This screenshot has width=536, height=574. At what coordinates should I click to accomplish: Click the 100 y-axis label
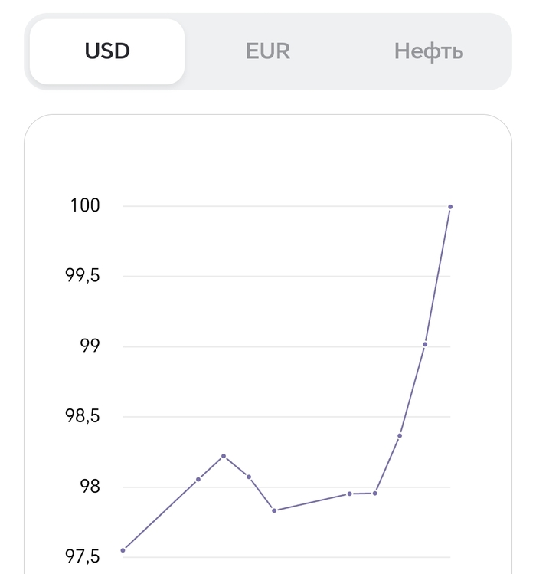click(x=84, y=205)
